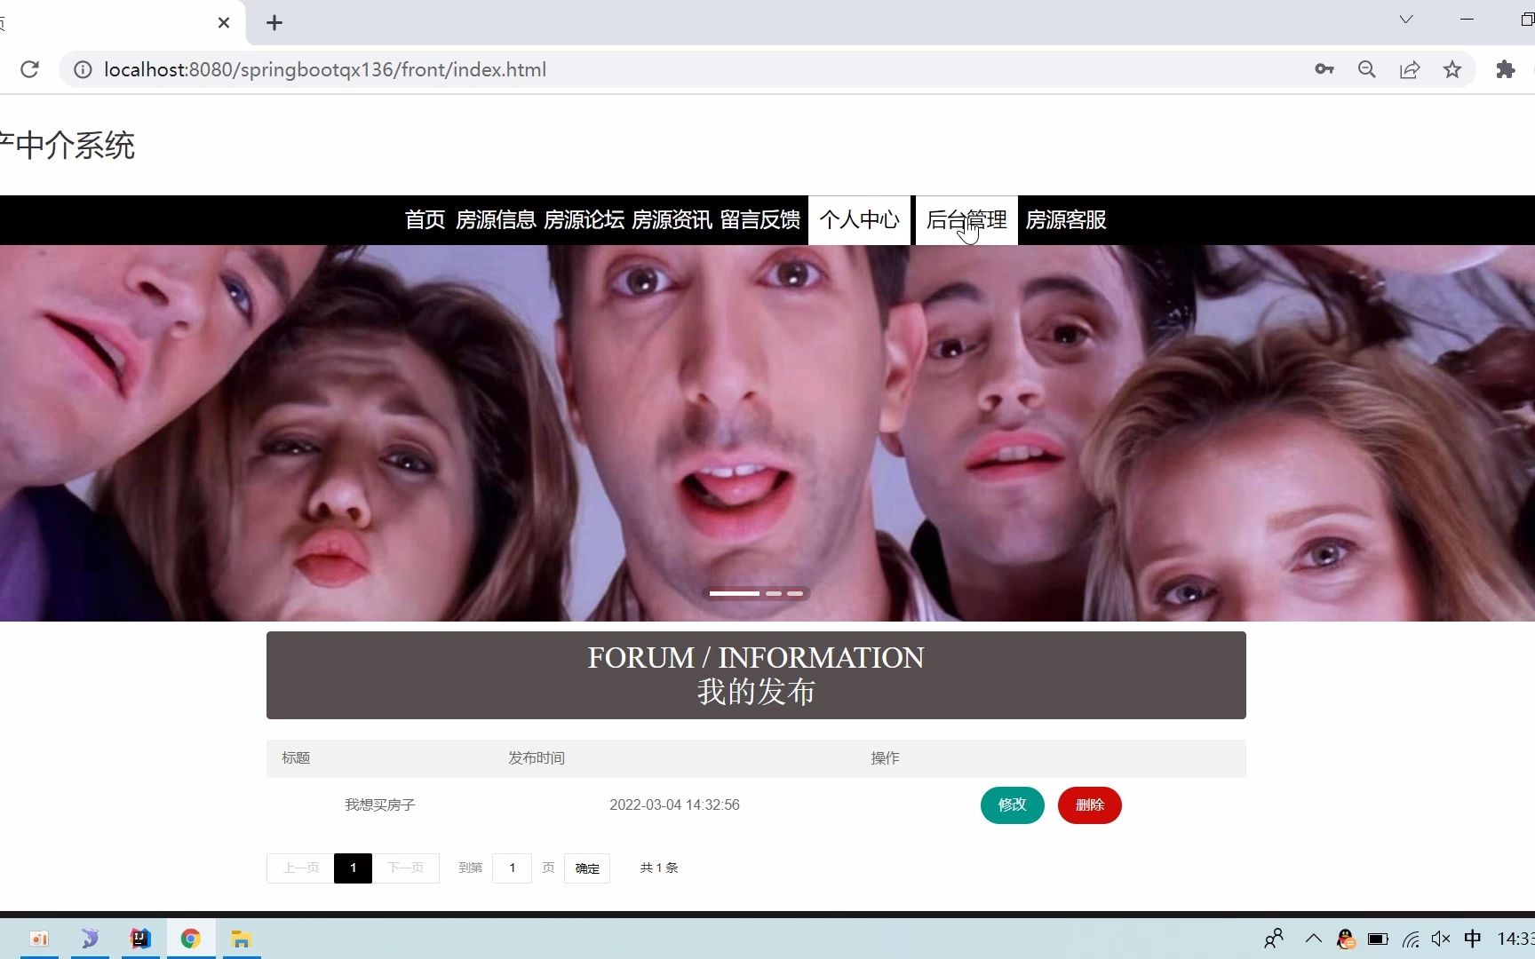The height and width of the screenshot is (959, 1535).
Task: Open 房源客服 menu item
Action: point(1066,219)
